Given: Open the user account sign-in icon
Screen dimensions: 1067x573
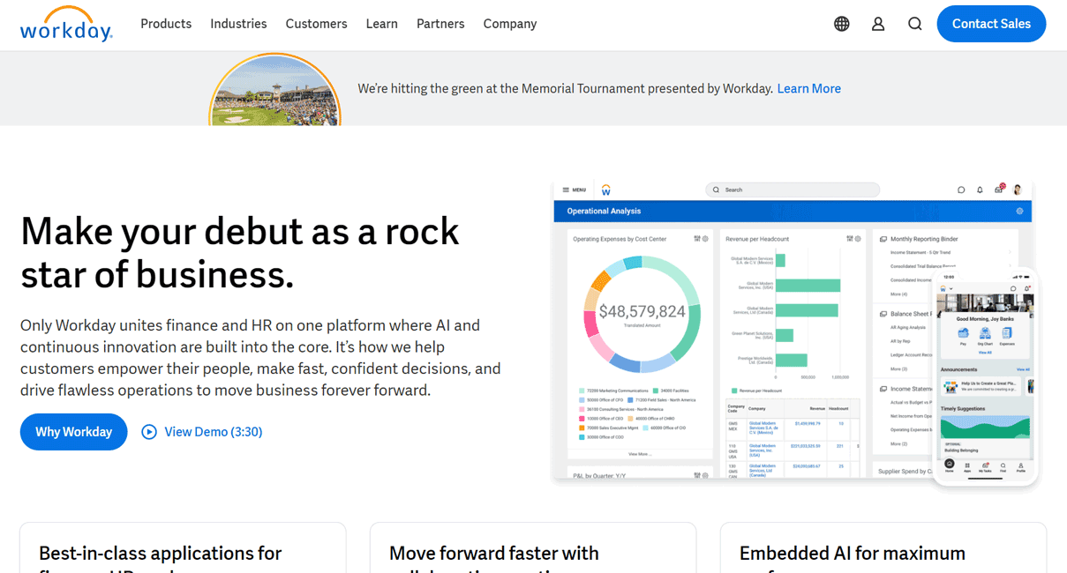Looking at the screenshot, I should 878,24.
